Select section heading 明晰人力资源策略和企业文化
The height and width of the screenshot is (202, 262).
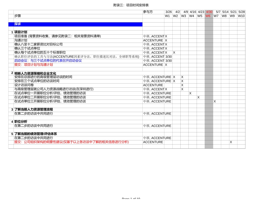click(x=35, y=73)
